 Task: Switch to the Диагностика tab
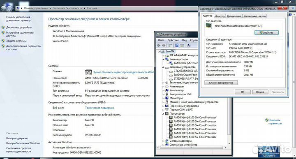click(x=234, y=16)
